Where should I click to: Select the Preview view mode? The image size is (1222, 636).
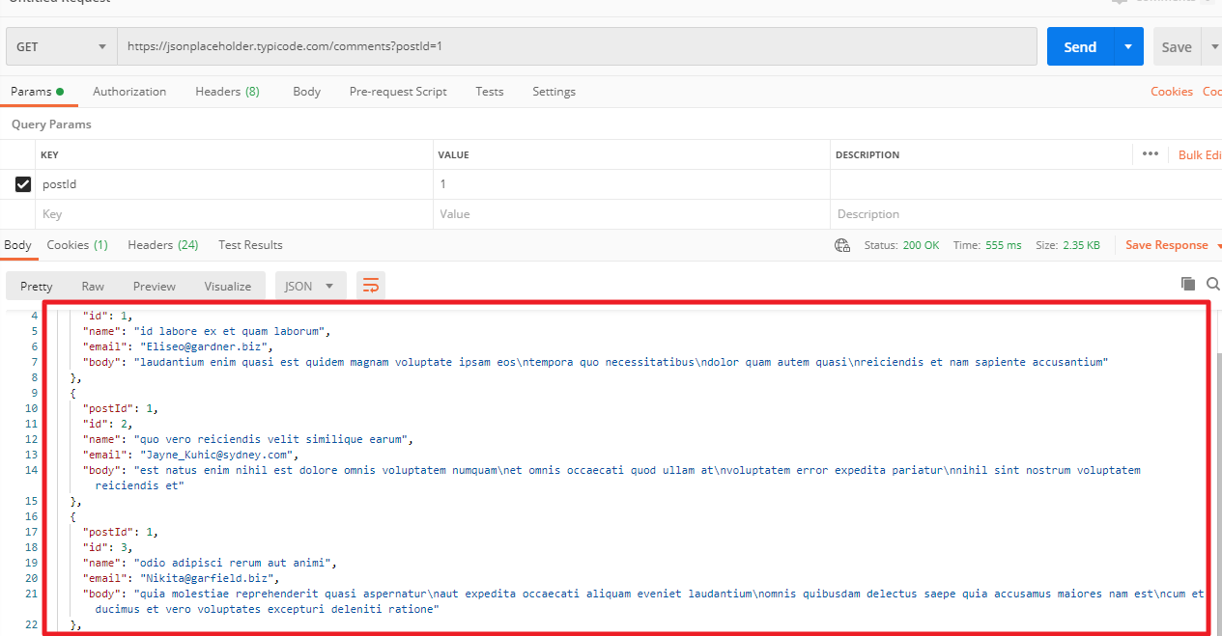click(x=155, y=286)
